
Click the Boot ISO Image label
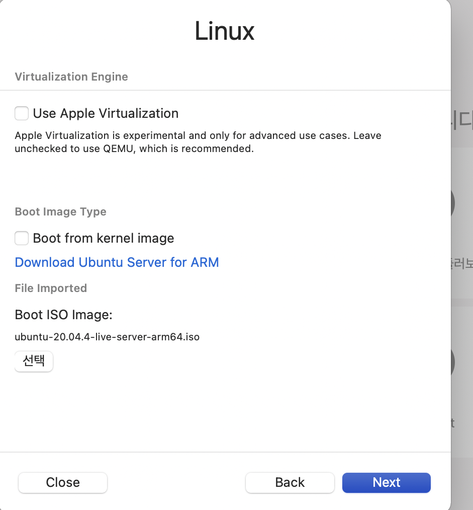[64, 315]
